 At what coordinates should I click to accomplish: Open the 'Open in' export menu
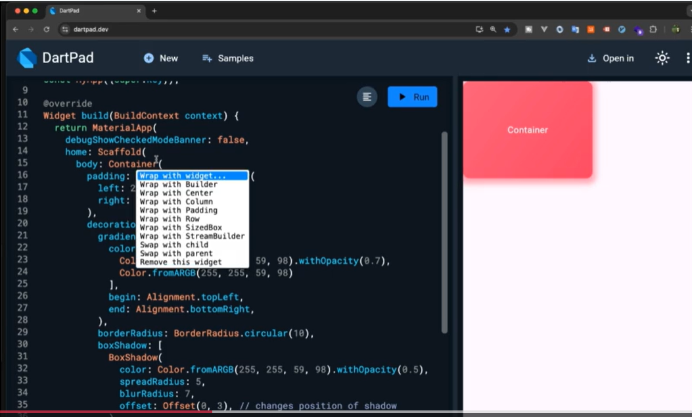[x=611, y=59]
